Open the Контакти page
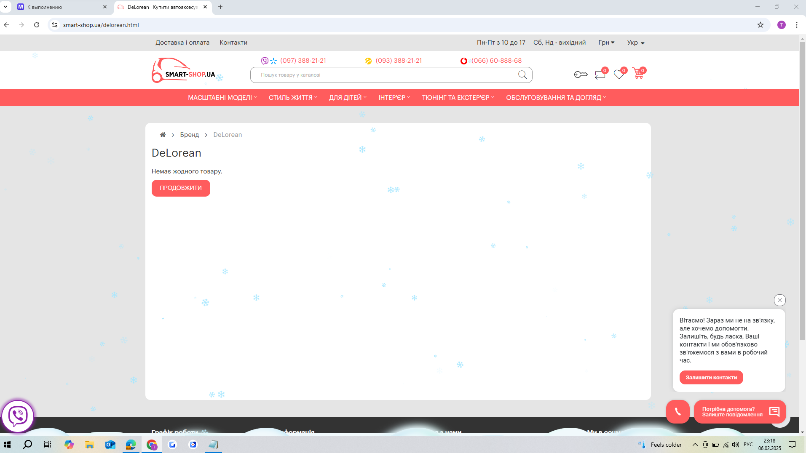806x453 pixels. pyautogui.click(x=233, y=43)
